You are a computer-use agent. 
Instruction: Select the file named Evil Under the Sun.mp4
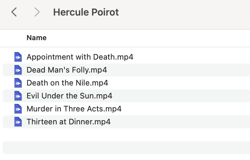click(x=69, y=96)
